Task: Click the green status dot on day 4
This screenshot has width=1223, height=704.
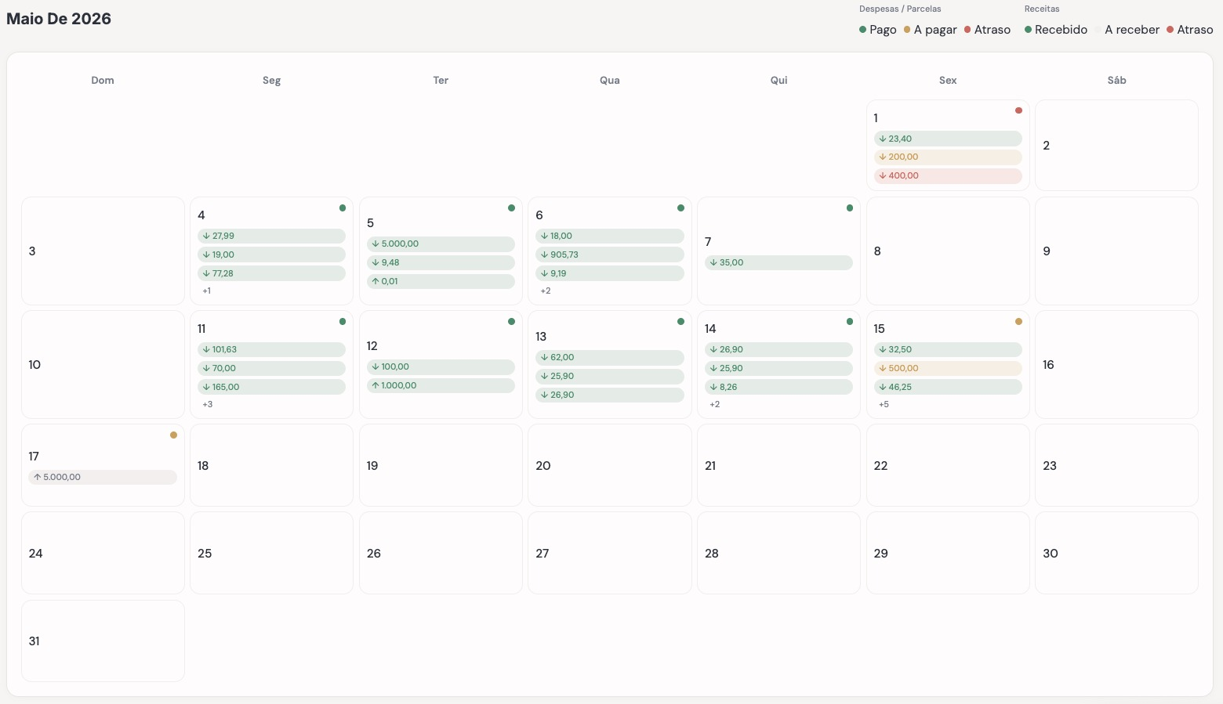Action: tap(343, 208)
